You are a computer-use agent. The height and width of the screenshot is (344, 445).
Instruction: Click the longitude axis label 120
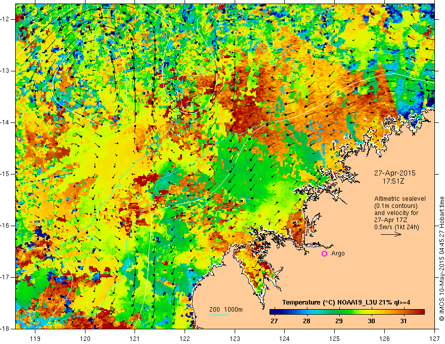[x=85, y=338]
